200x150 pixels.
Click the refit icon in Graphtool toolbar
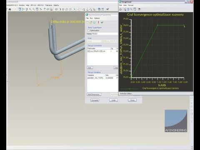click(x=135, y=9)
